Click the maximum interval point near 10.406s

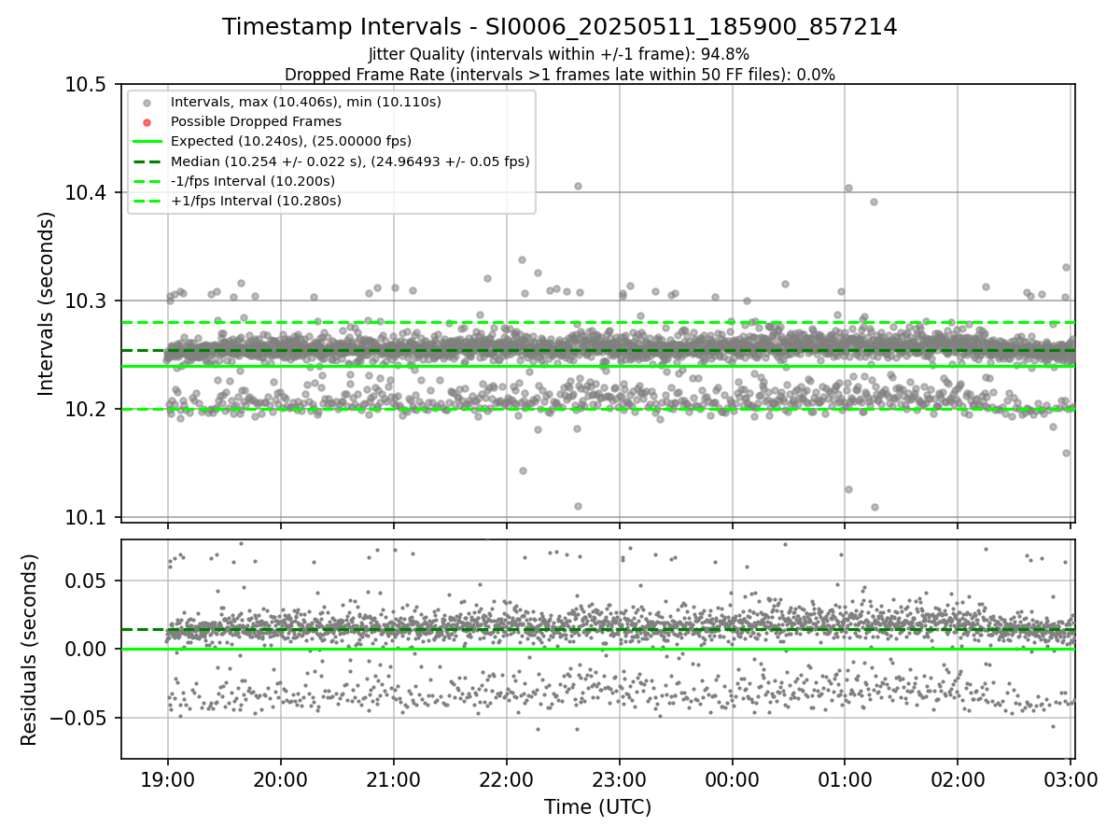click(578, 186)
